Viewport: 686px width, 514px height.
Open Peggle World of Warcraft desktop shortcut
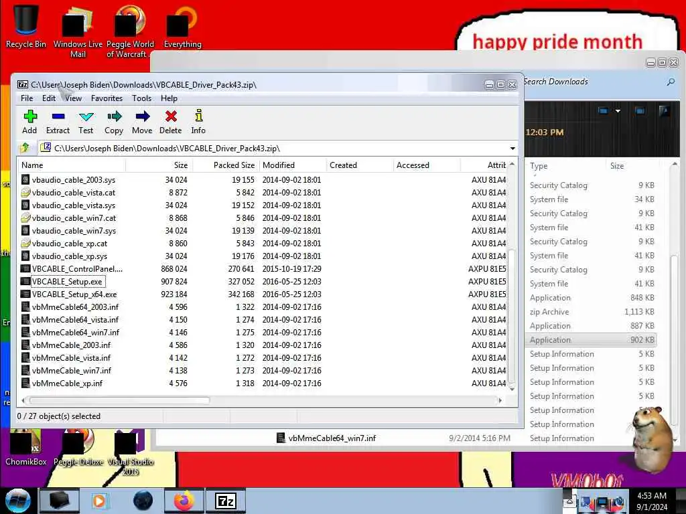coord(130,31)
